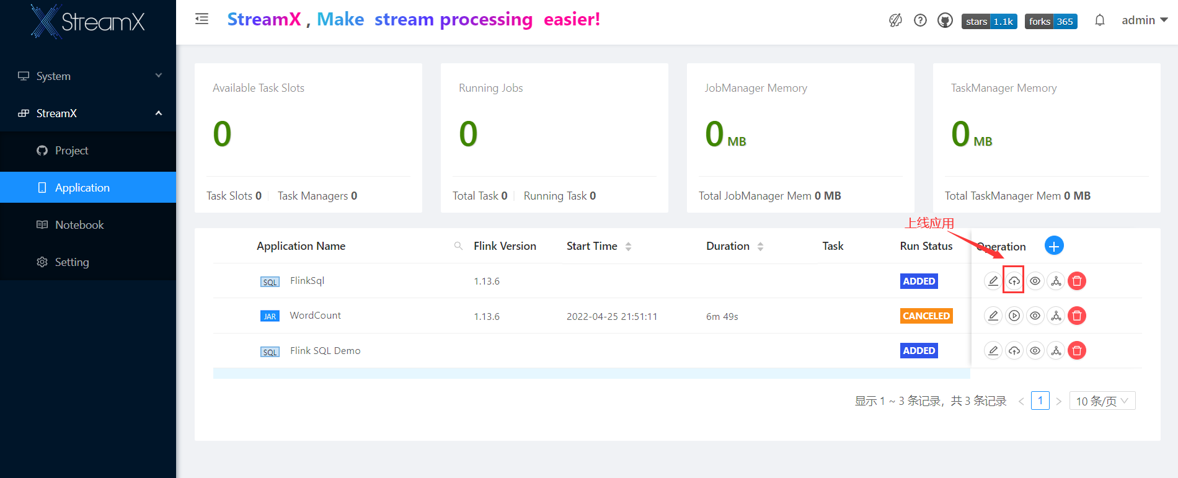The height and width of the screenshot is (478, 1178).
Task: Edit the WordCount application
Action: (x=993, y=316)
